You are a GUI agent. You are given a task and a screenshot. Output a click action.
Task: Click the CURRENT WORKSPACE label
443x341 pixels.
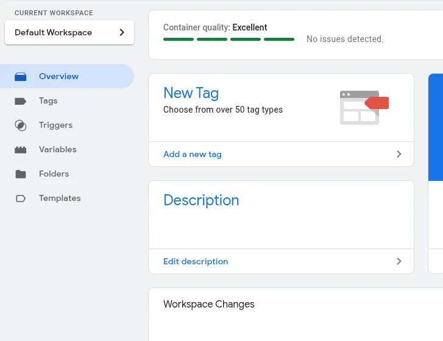(x=54, y=13)
